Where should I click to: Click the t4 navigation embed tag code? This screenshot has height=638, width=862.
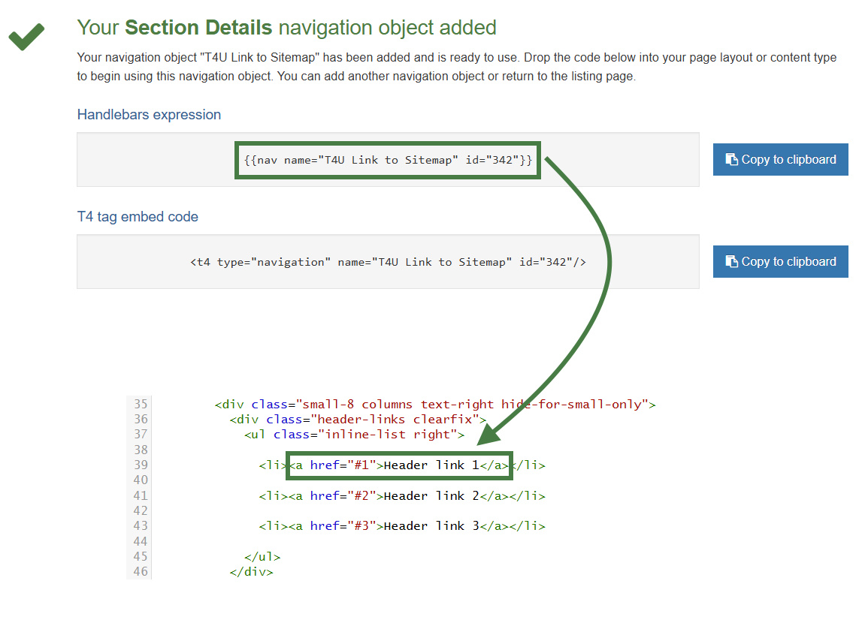(x=389, y=261)
